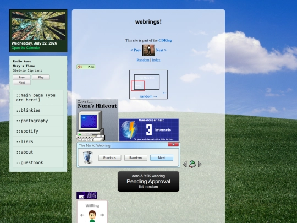Click the aero & Y2K webring title
This screenshot has width=297, height=223.
tap(148, 176)
